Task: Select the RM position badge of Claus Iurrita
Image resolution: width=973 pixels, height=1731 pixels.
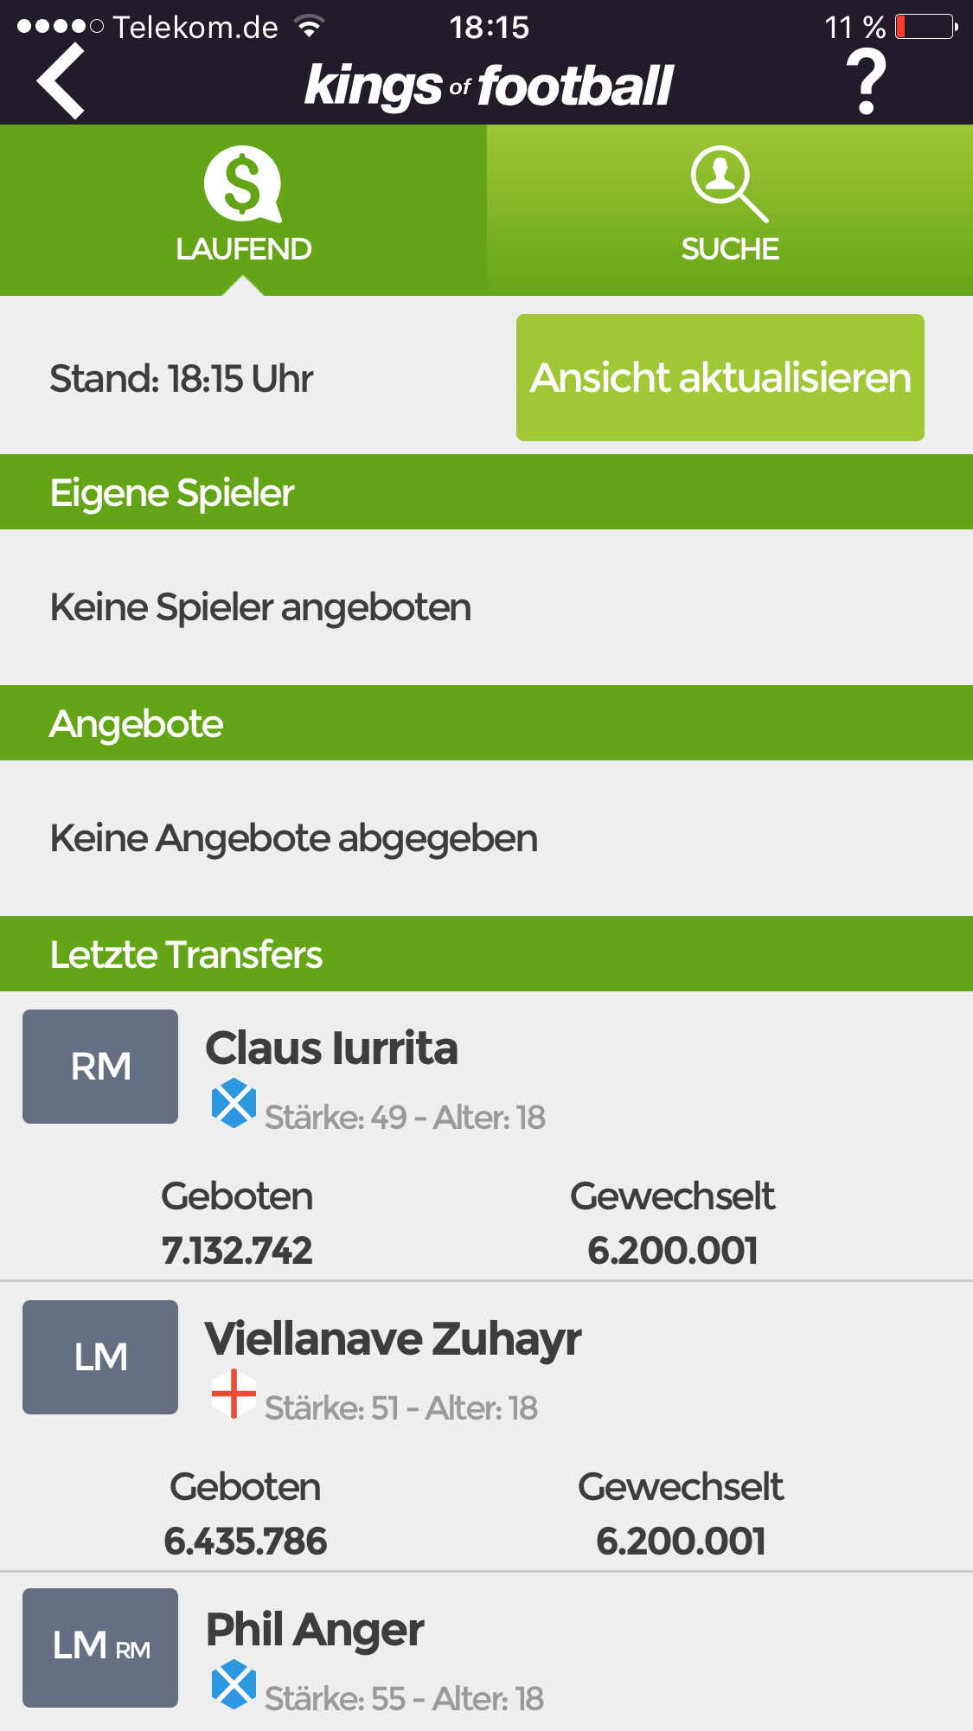Action: 100,1067
